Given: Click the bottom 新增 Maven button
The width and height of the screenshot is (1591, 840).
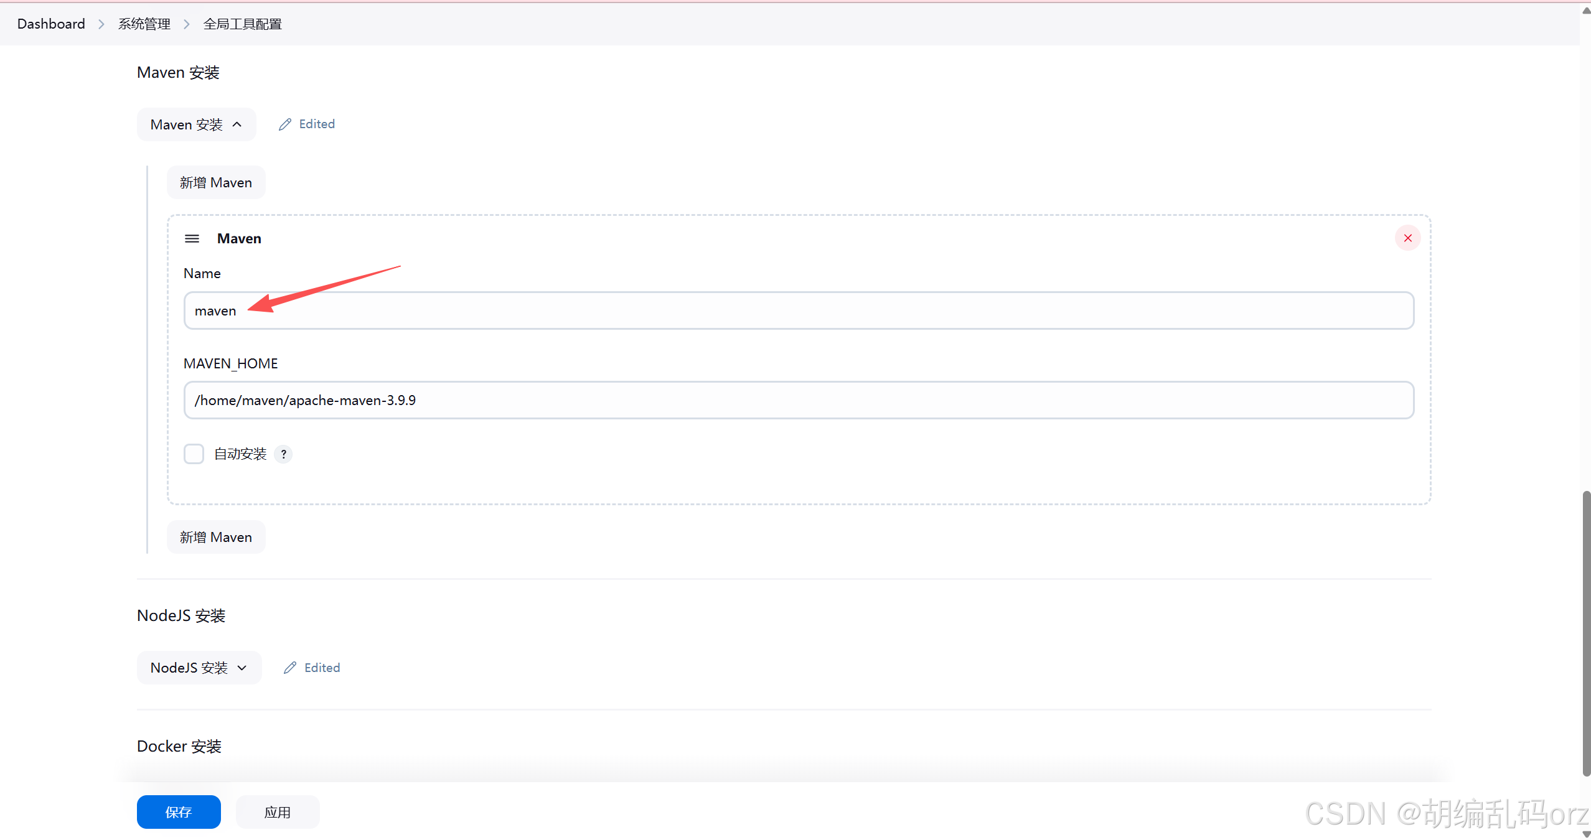Looking at the screenshot, I should click(216, 537).
